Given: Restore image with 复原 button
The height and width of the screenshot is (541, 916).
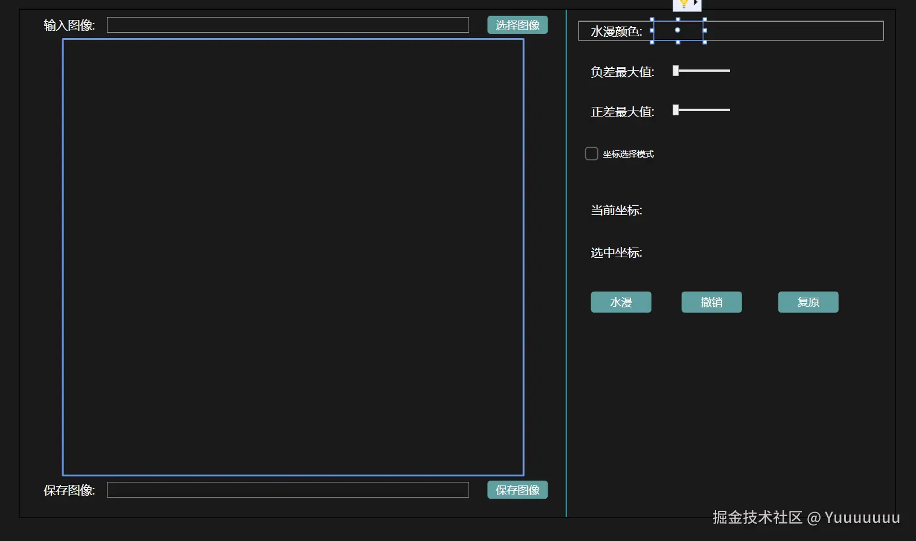Looking at the screenshot, I should click(808, 302).
